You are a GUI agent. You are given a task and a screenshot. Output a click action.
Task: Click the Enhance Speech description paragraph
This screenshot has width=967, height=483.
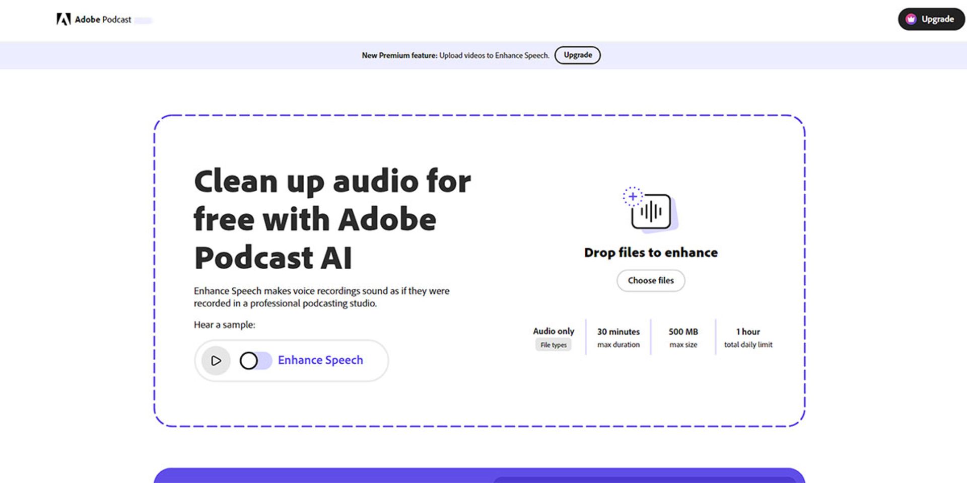click(321, 297)
